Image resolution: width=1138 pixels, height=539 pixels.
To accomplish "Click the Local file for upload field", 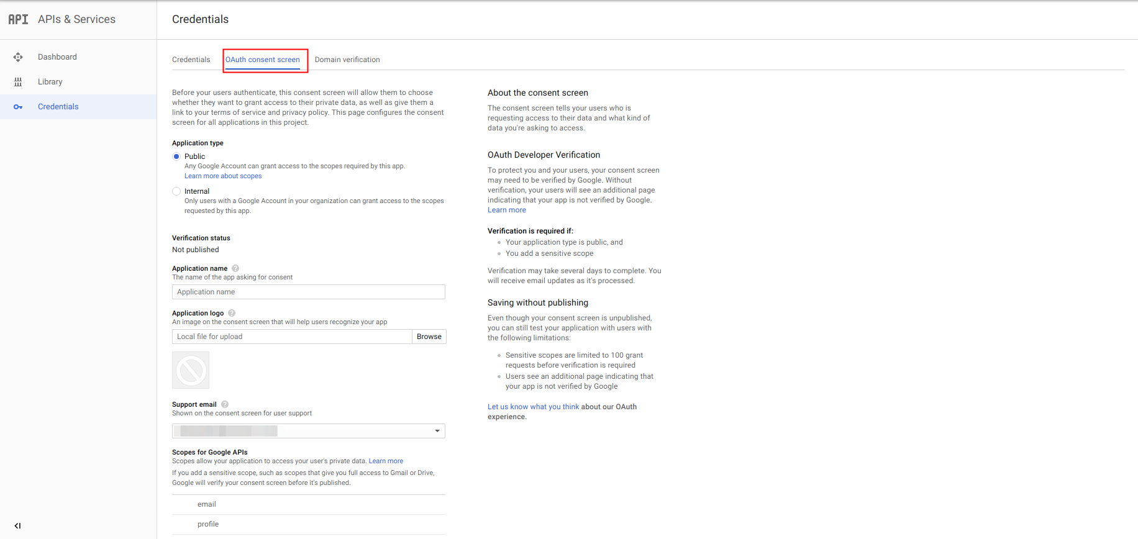I will coord(292,337).
